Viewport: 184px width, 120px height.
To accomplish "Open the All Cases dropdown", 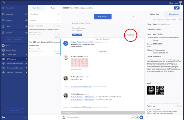I will point(44,20).
